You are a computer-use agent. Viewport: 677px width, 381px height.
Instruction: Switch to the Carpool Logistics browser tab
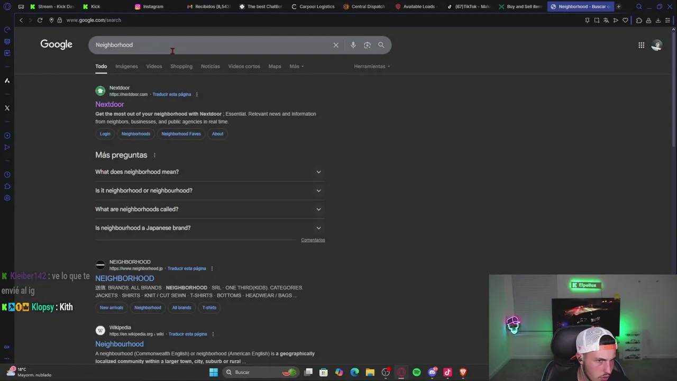(313, 6)
